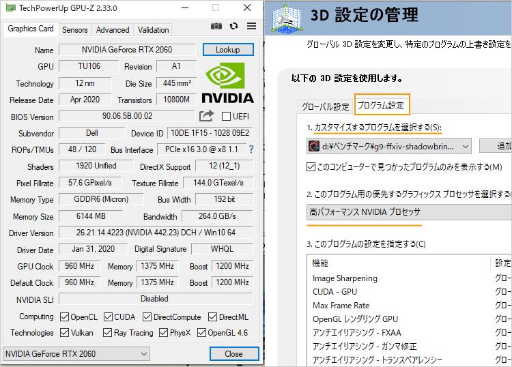The image size is (512, 367).
Task: Click the GPU-Z title bar app icon
Action: point(10,8)
